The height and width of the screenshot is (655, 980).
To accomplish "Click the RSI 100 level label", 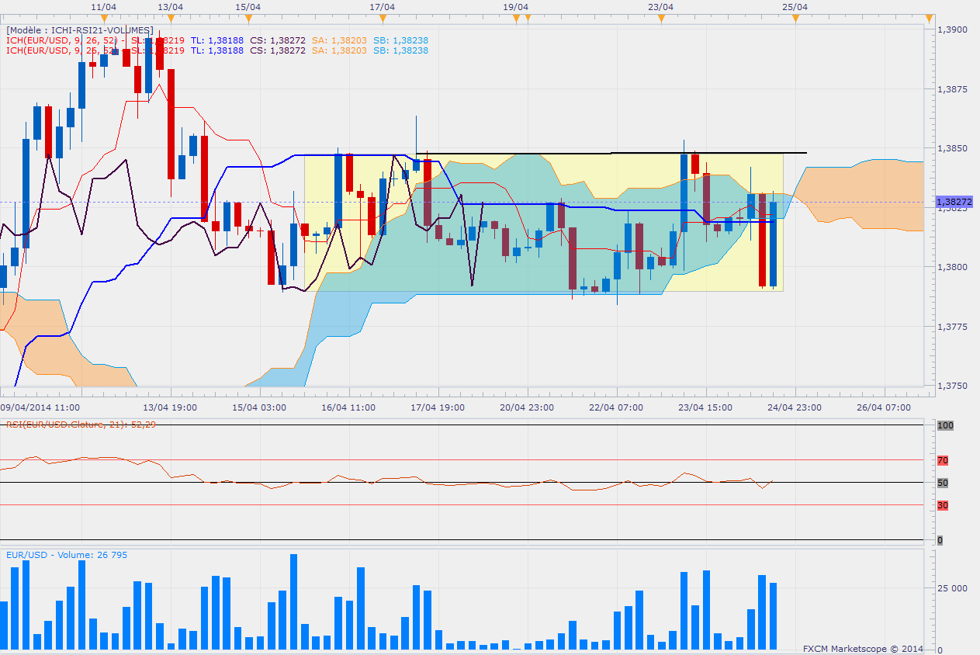I will point(945,426).
